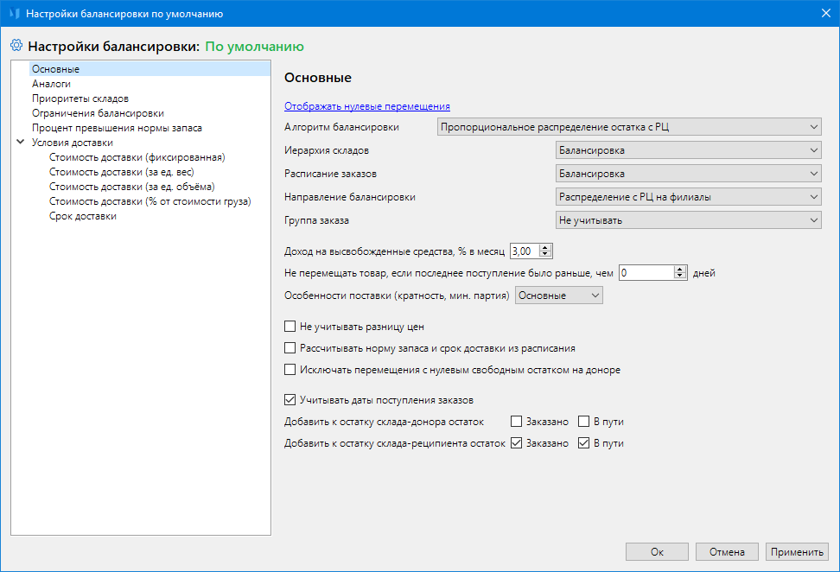Check Заказано for the donor warehouse
This screenshot has height=572, width=840.
517,422
